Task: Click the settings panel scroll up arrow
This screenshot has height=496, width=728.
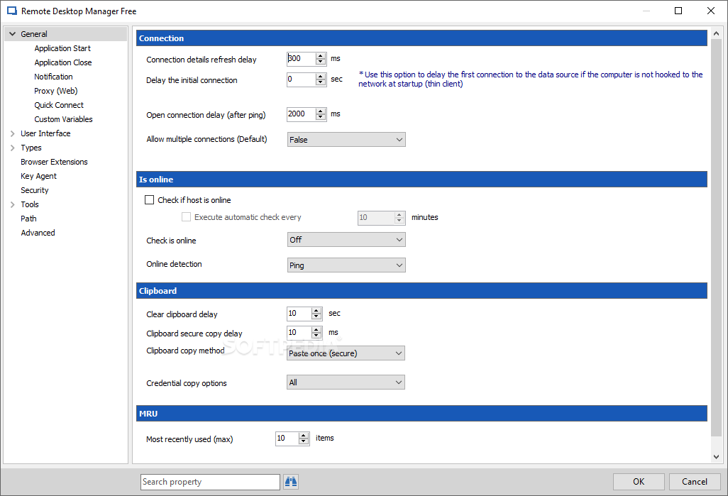Action: (716, 33)
